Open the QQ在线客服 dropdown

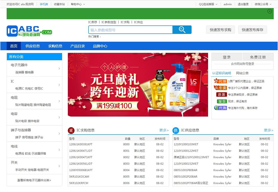coord(208,4)
